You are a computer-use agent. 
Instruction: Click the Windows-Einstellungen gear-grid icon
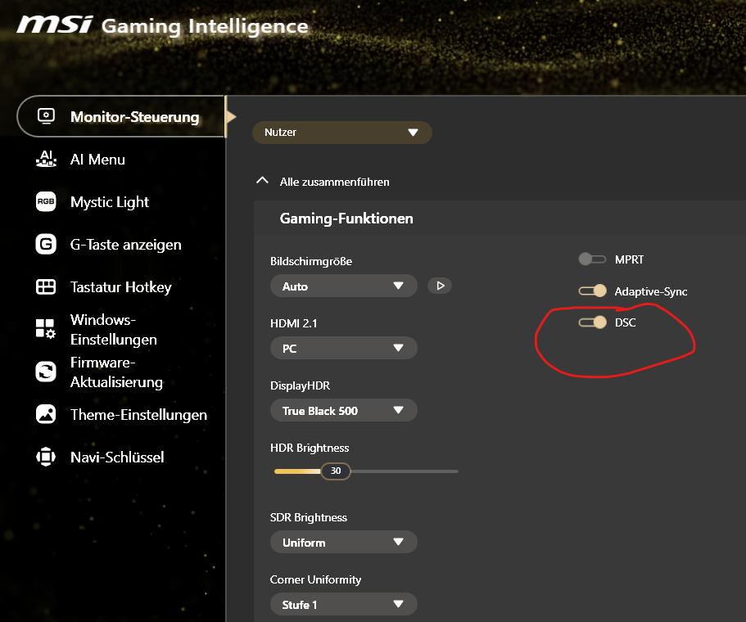(x=46, y=328)
